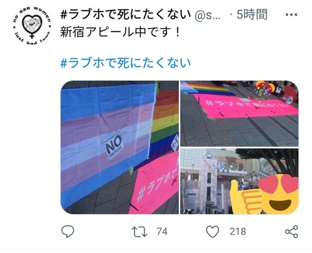312x253 pixels.
Task: Click the 5時間 timestamp
Action: click(252, 14)
